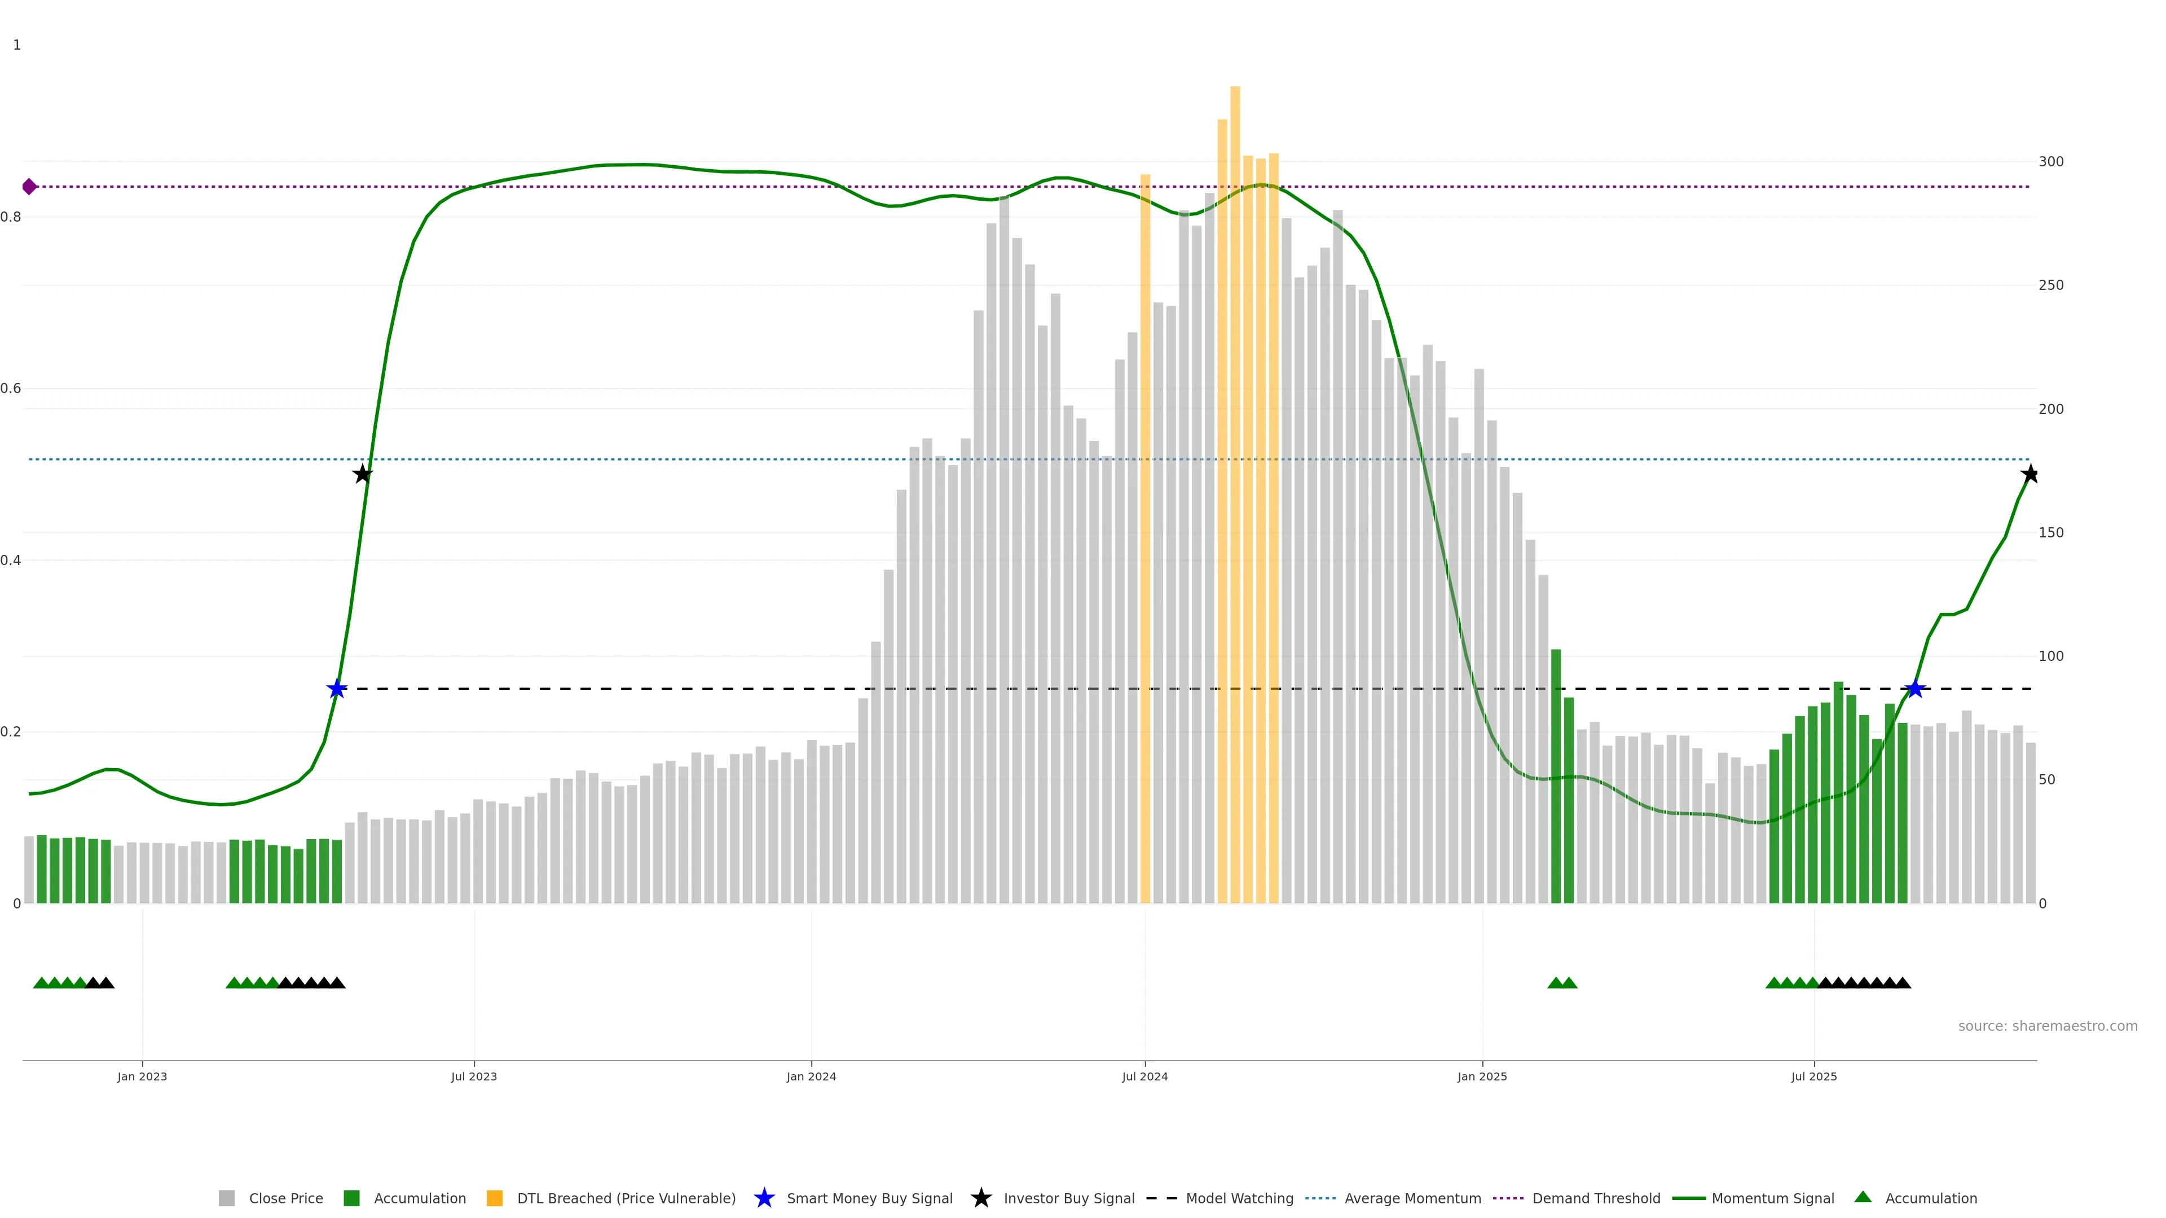2166x1218 pixels.
Task: Click the black Investor Buy star near 2023
Action: pyautogui.click(x=362, y=474)
